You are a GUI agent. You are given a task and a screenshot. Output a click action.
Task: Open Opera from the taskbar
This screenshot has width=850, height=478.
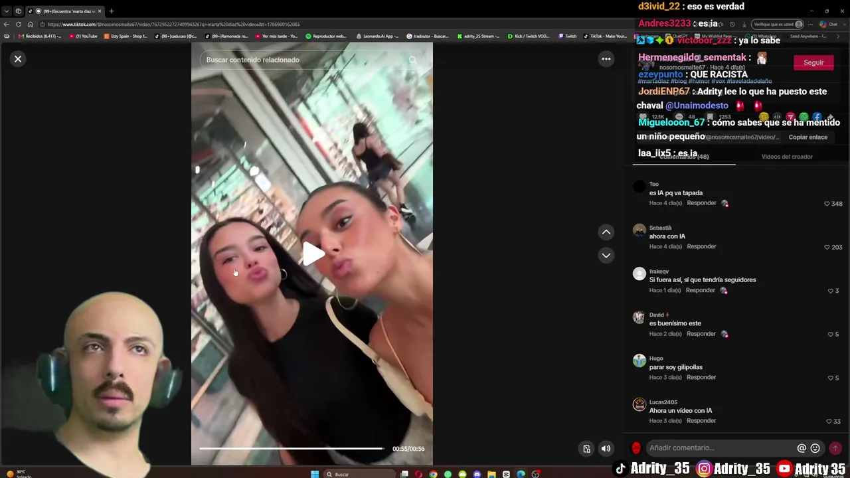pyautogui.click(x=418, y=474)
